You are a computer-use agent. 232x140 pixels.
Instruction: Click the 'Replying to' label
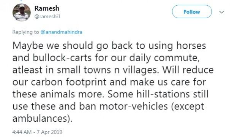pos(25,32)
